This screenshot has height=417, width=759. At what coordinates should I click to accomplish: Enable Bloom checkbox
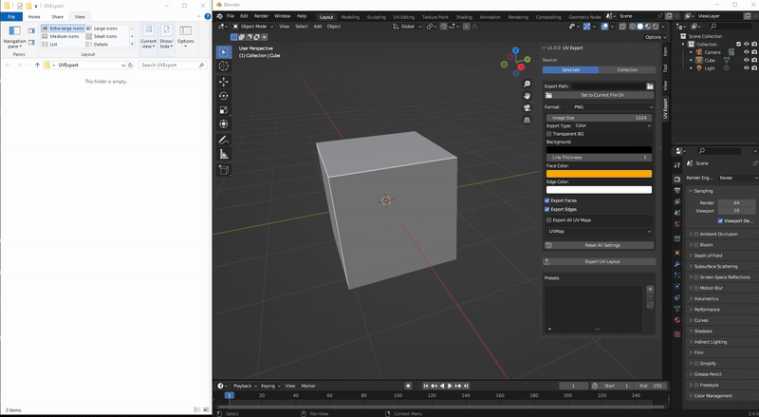[696, 245]
